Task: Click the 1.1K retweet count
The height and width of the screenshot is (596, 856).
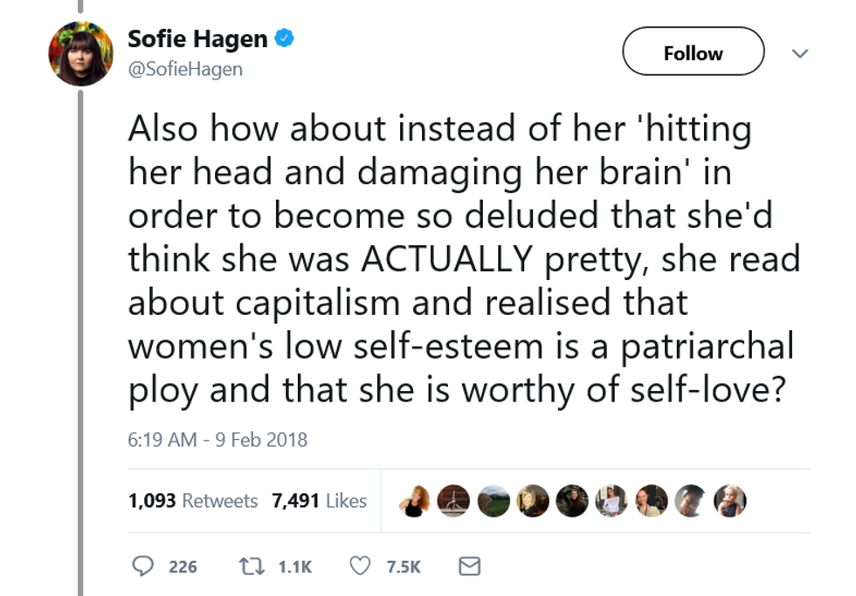Action: (x=294, y=567)
